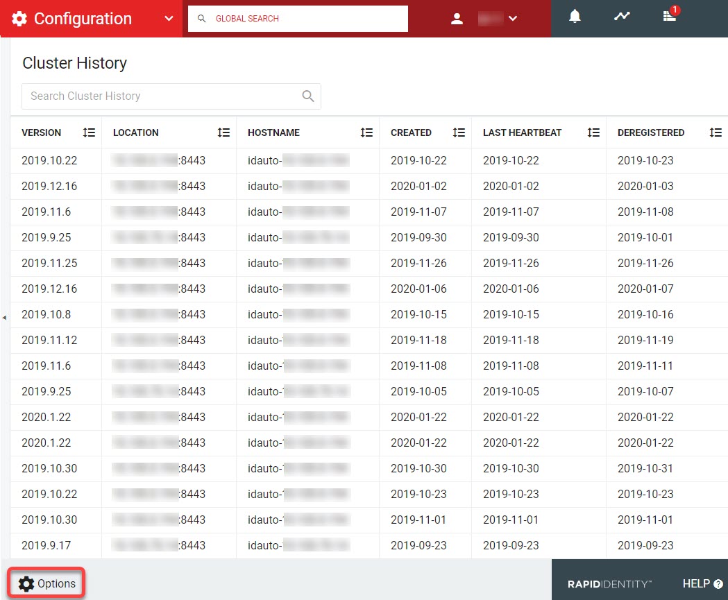Expand the Configuration module dropdown arrow

(x=169, y=19)
